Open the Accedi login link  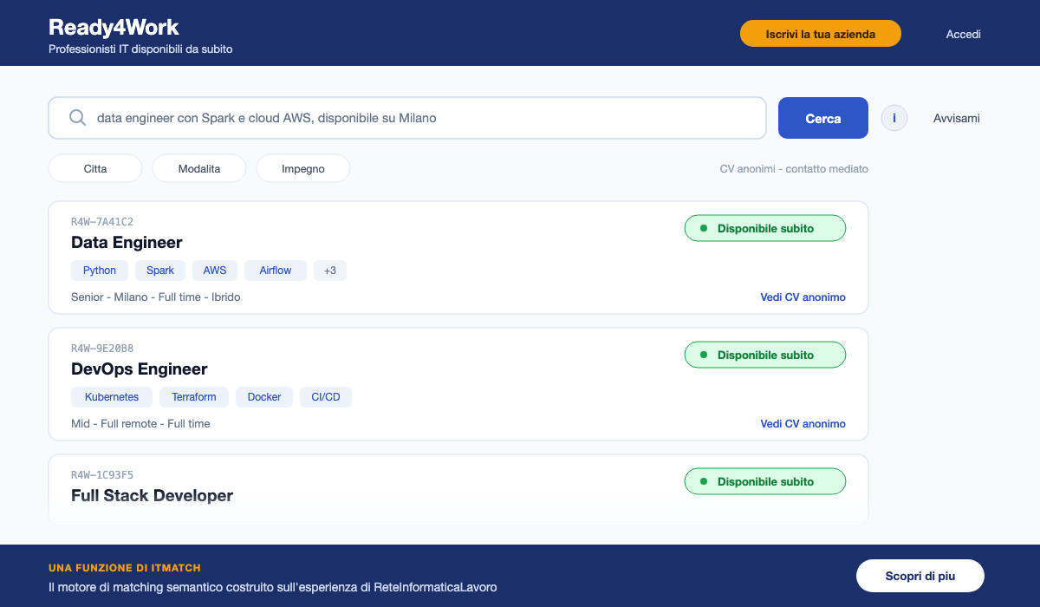click(964, 34)
